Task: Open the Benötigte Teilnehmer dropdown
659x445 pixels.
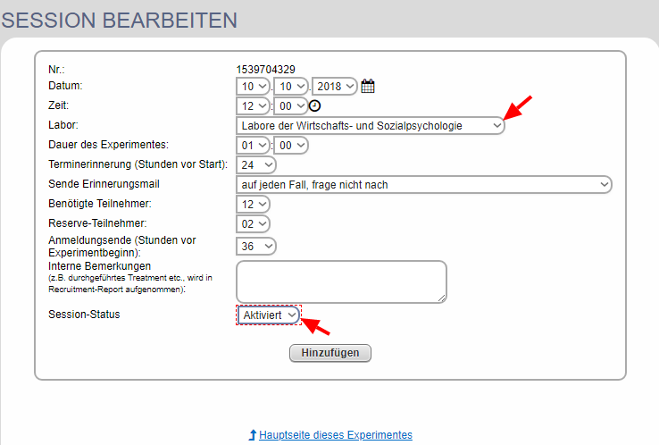Action: tap(253, 205)
